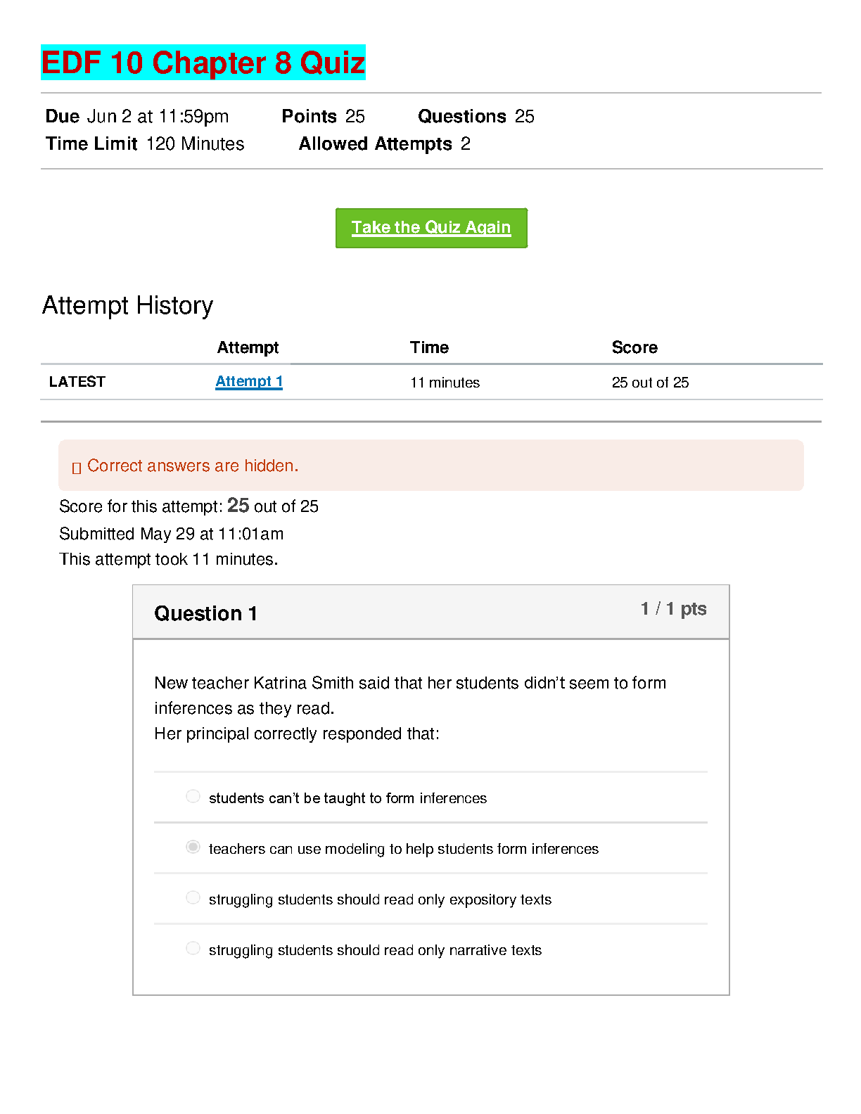This screenshot has width=861, height=1114.
Task: Click the Score column header
Action: 634,347
